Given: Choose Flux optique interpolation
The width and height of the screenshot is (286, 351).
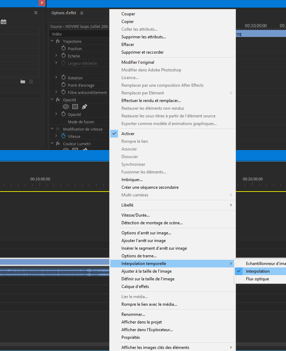Looking at the screenshot, I should click(261, 279).
